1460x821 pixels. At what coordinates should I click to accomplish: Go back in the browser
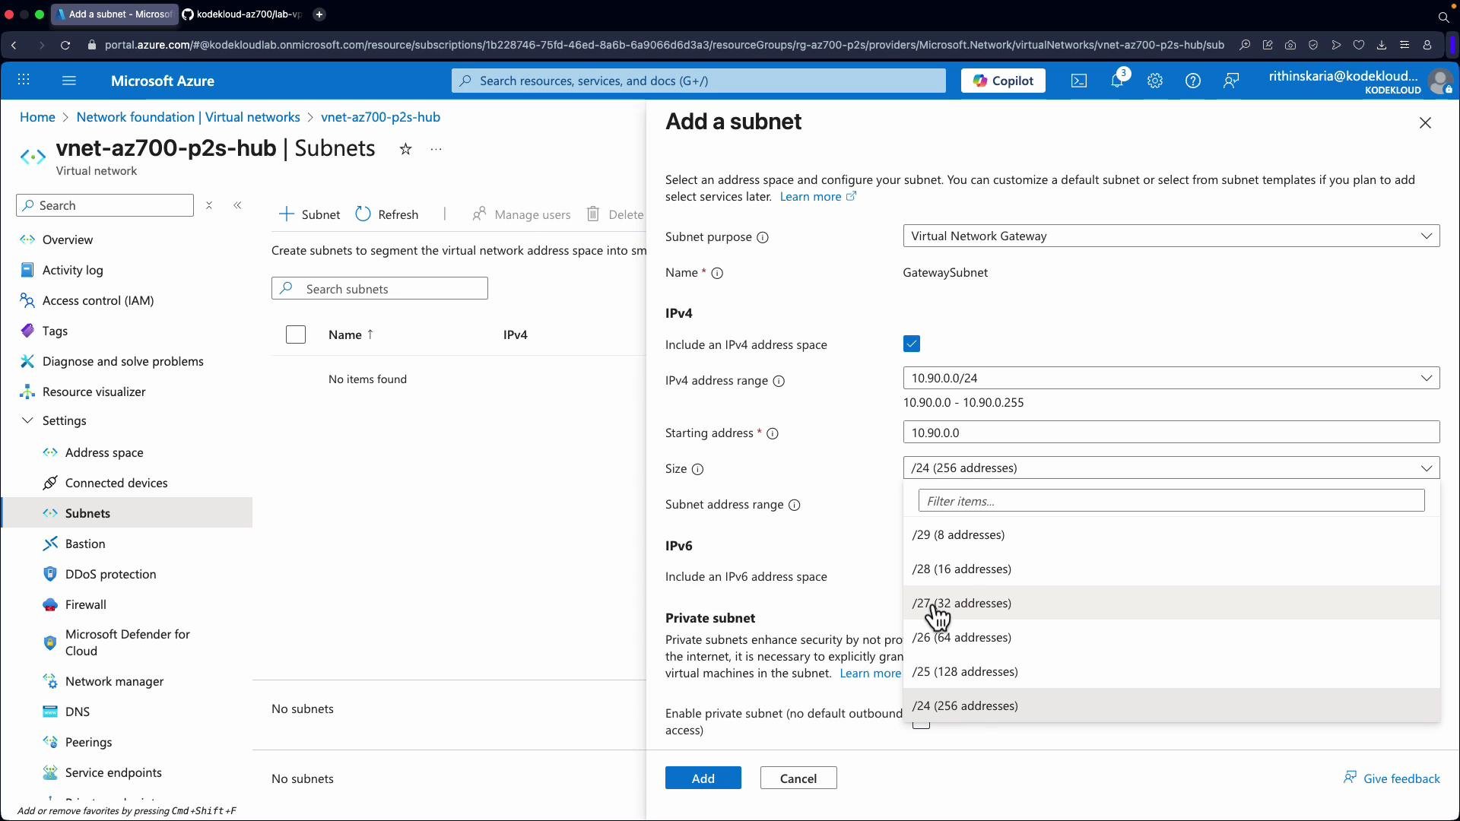pyautogui.click(x=14, y=45)
